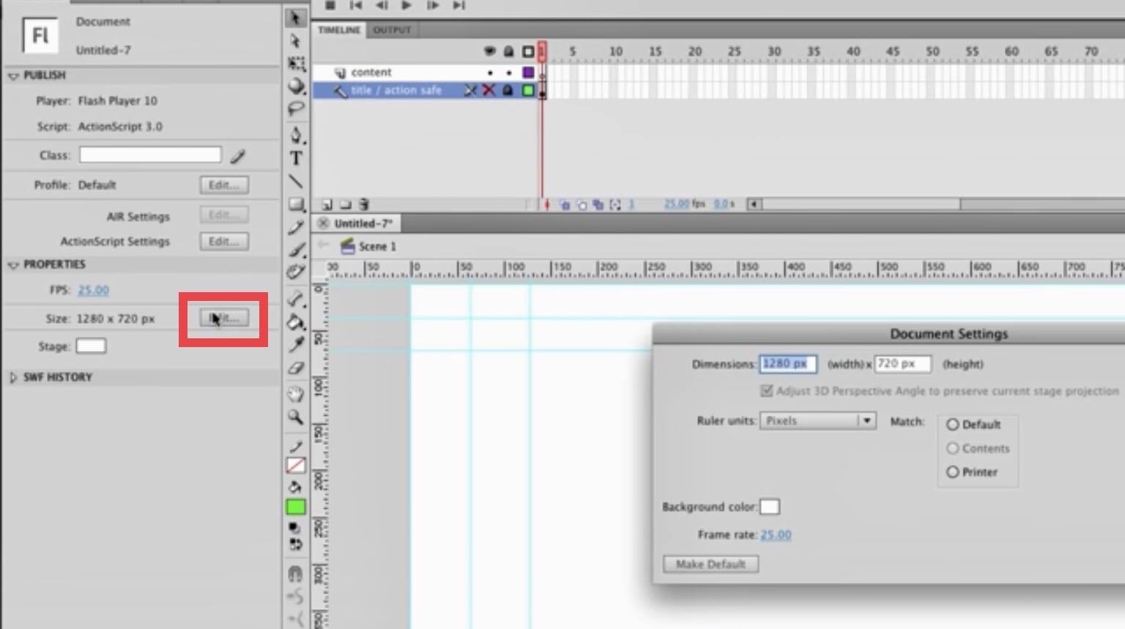Click the black and white colors icon
Screen dimensions: 1125x629
point(294,528)
